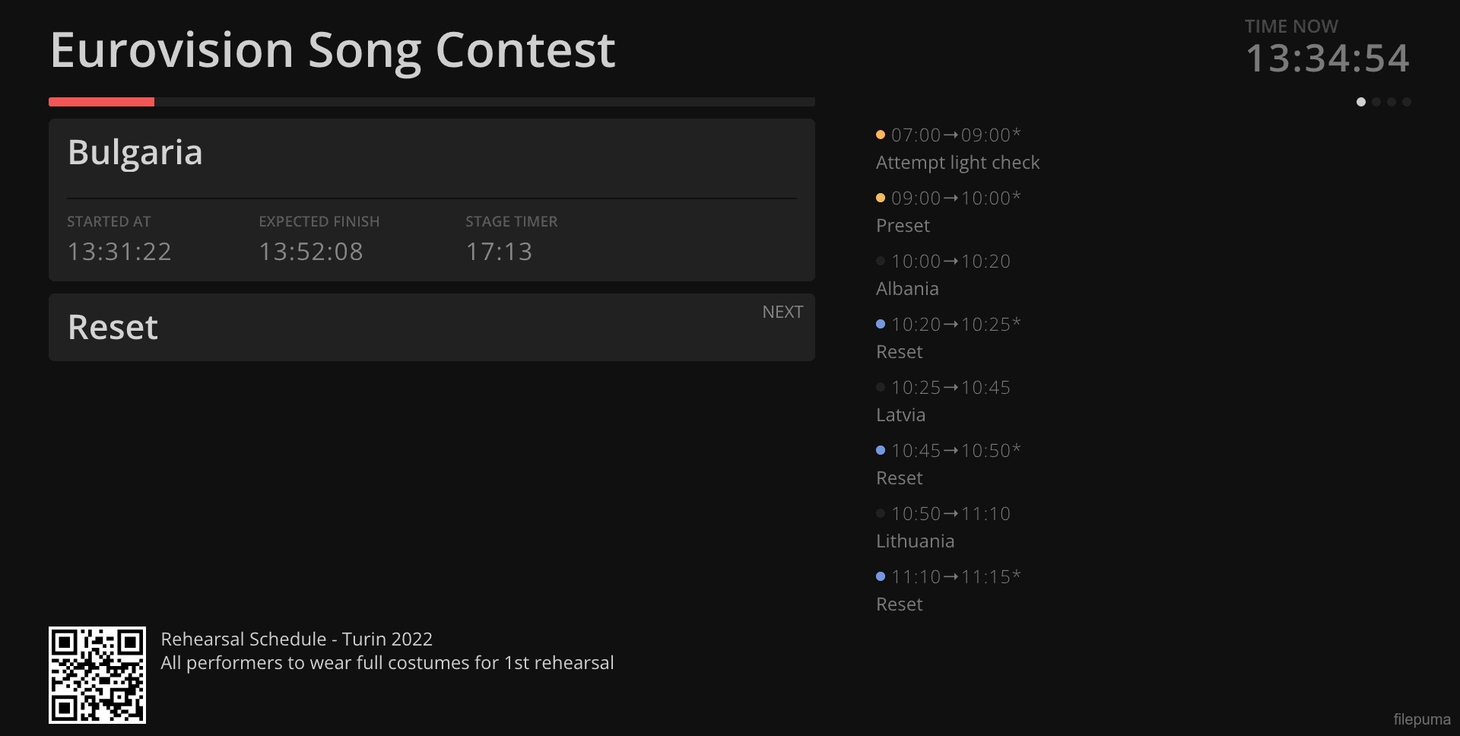
Task: Click the orange dot beside the 09:00 Preset entry
Action: [x=881, y=198]
